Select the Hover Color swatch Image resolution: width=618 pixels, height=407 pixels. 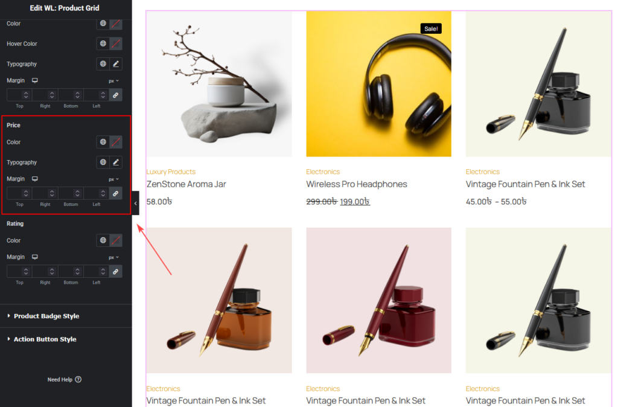click(116, 43)
